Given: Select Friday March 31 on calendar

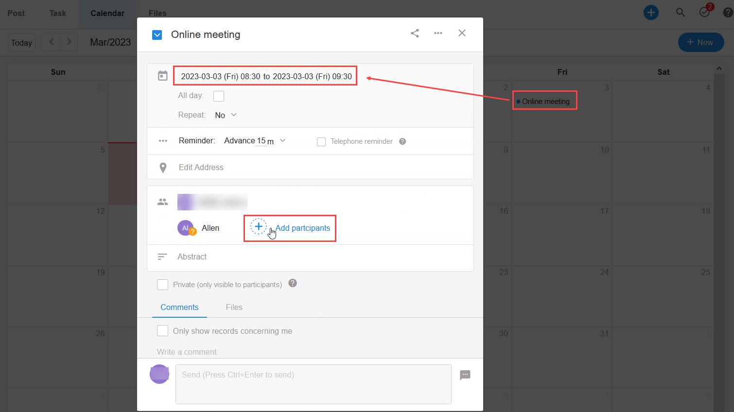Looking at the screenshot, I should (562, 357).
